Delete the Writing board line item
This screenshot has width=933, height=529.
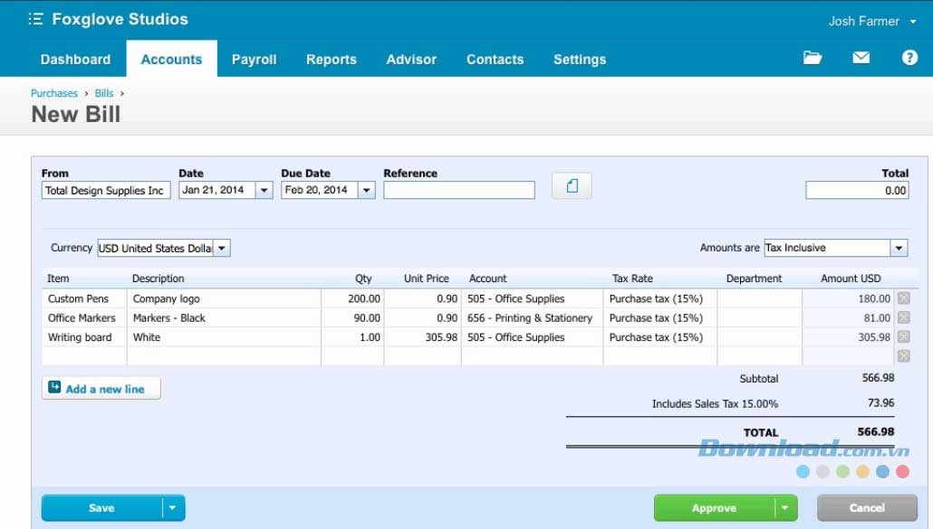tap(903, 337)
